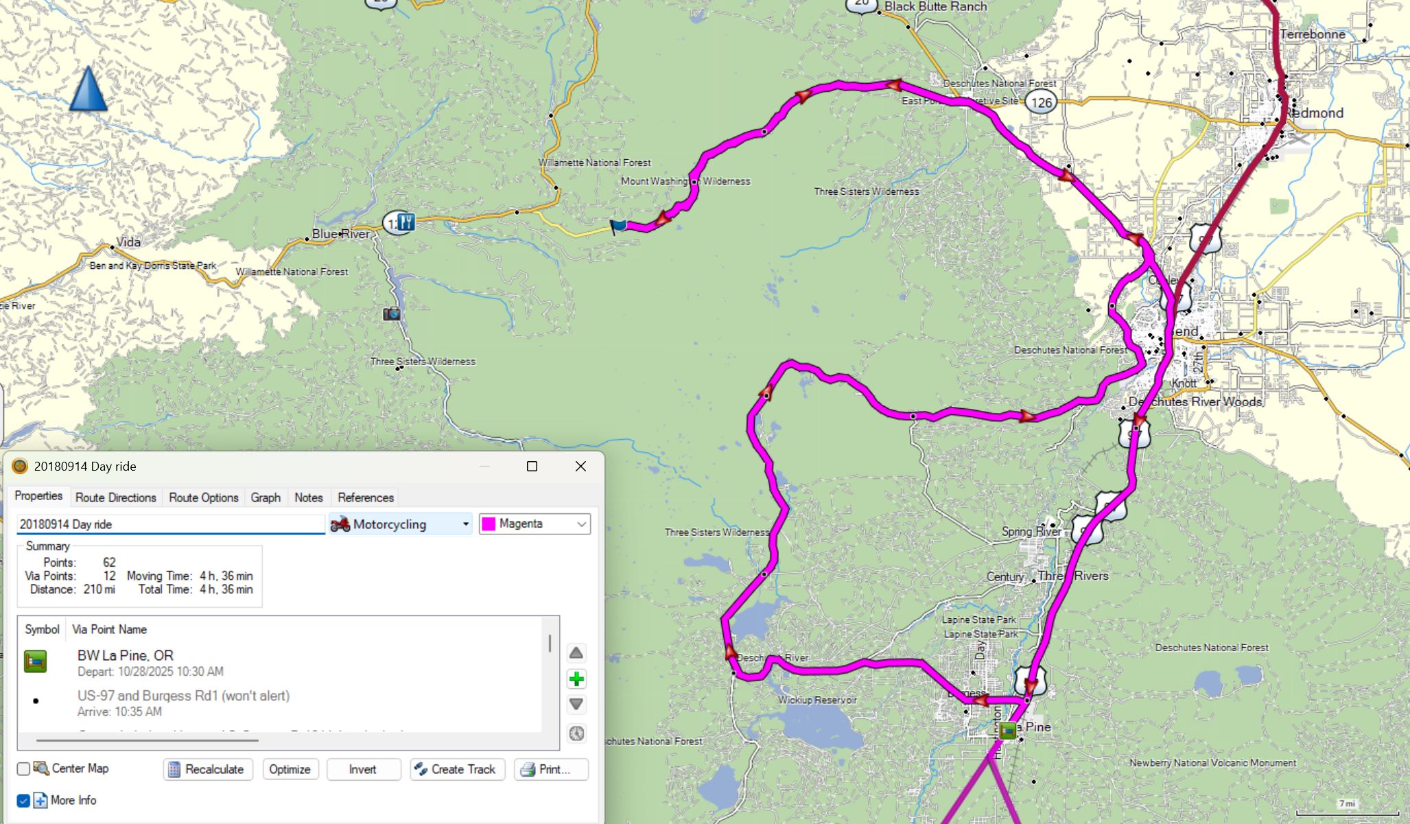1410x824 pixels.
Task: Click the route name text field
Action: (170, 524)
